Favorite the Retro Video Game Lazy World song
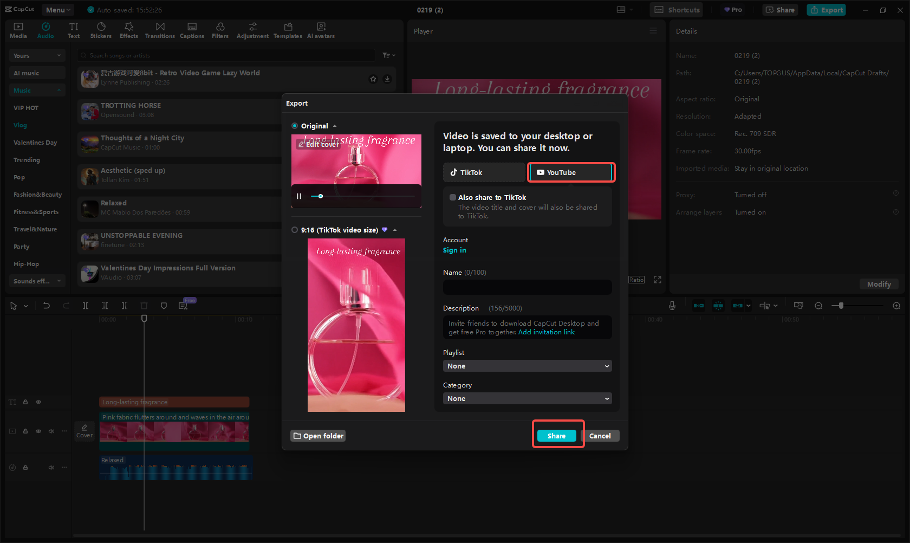 pos(373,79)
